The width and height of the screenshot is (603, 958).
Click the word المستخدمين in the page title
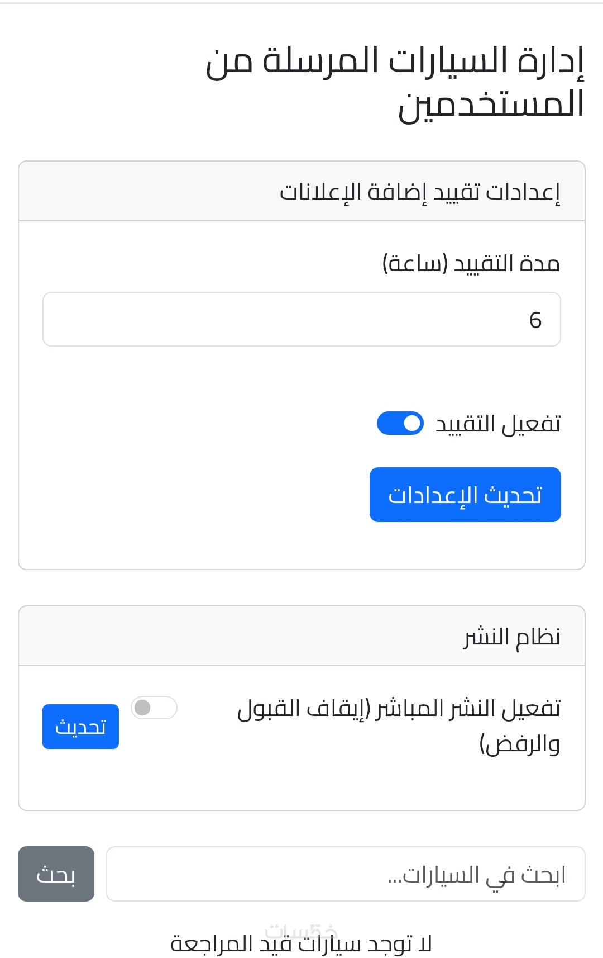coord(491,105)
